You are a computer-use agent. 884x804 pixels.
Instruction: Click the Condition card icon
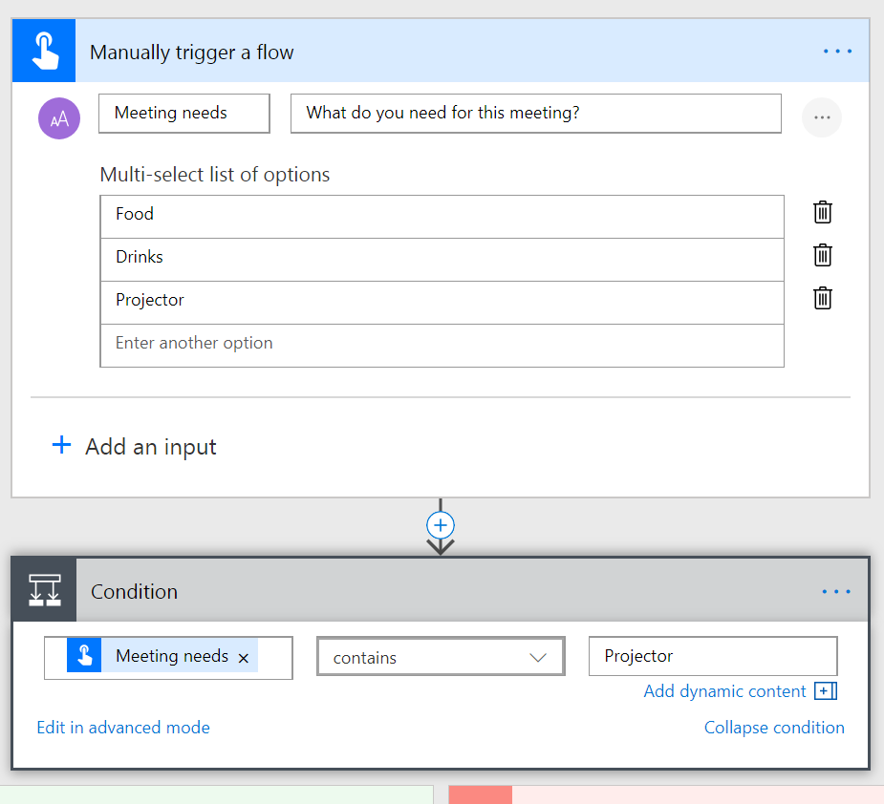(x=45, y=591)
